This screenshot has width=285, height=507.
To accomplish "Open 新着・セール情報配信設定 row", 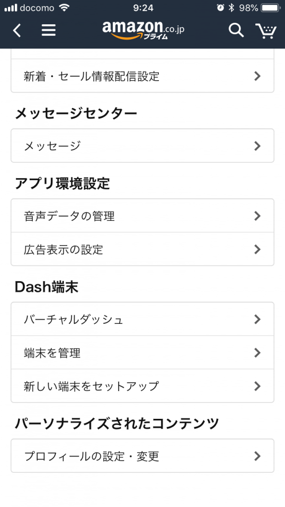I will tap(142, 76).
